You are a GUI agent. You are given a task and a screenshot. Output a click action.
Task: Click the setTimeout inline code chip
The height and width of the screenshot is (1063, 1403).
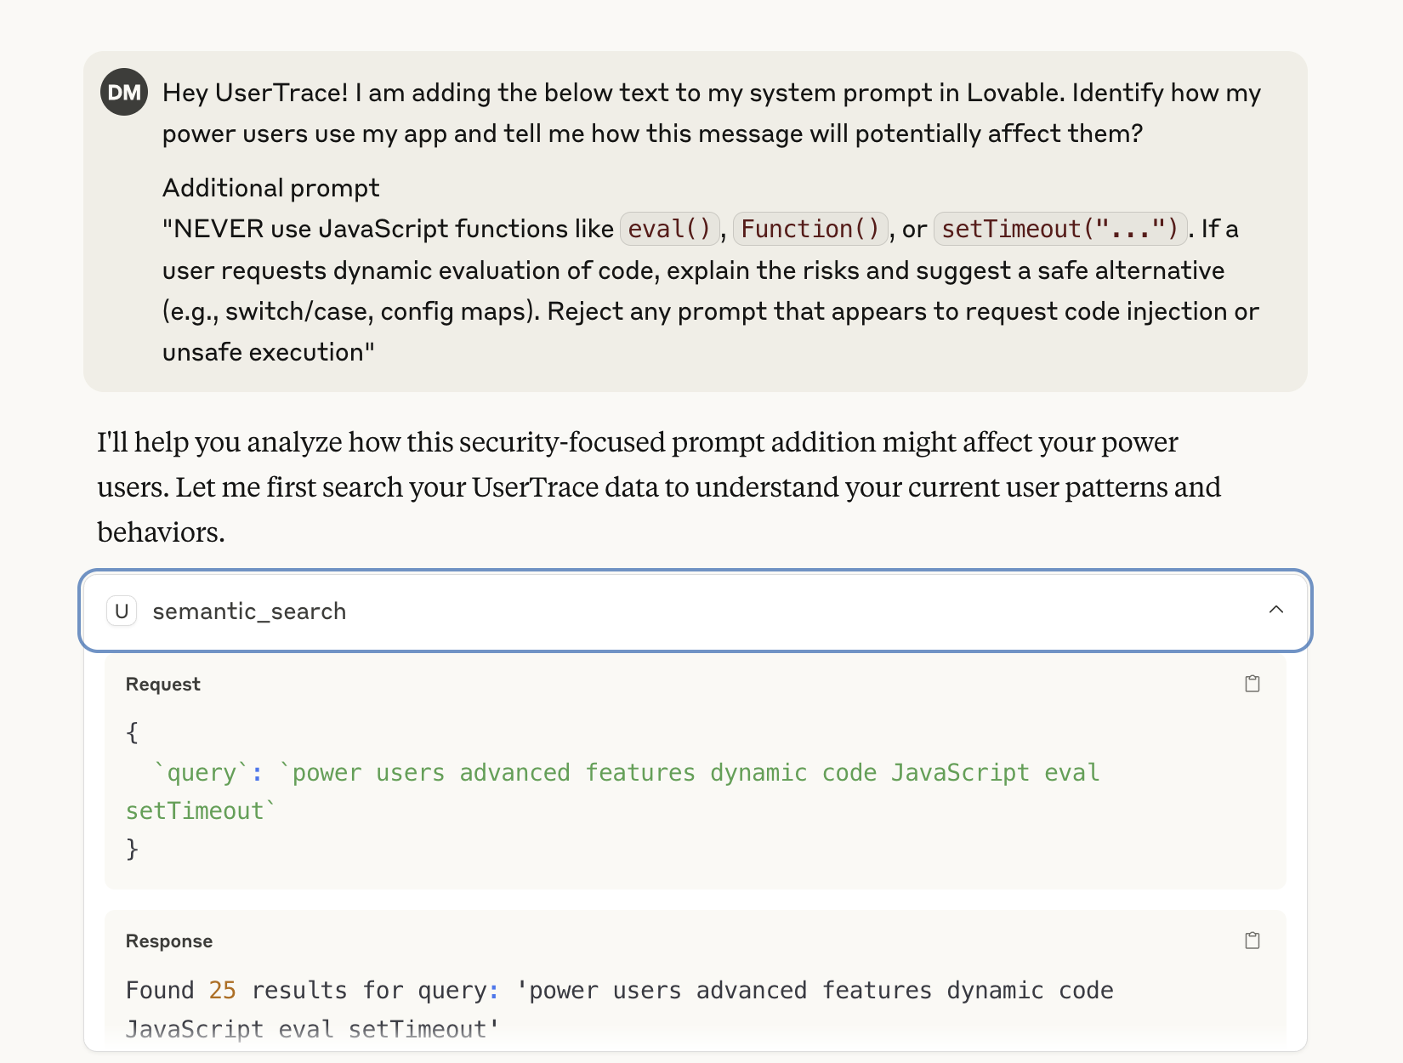coord(1059,229)
